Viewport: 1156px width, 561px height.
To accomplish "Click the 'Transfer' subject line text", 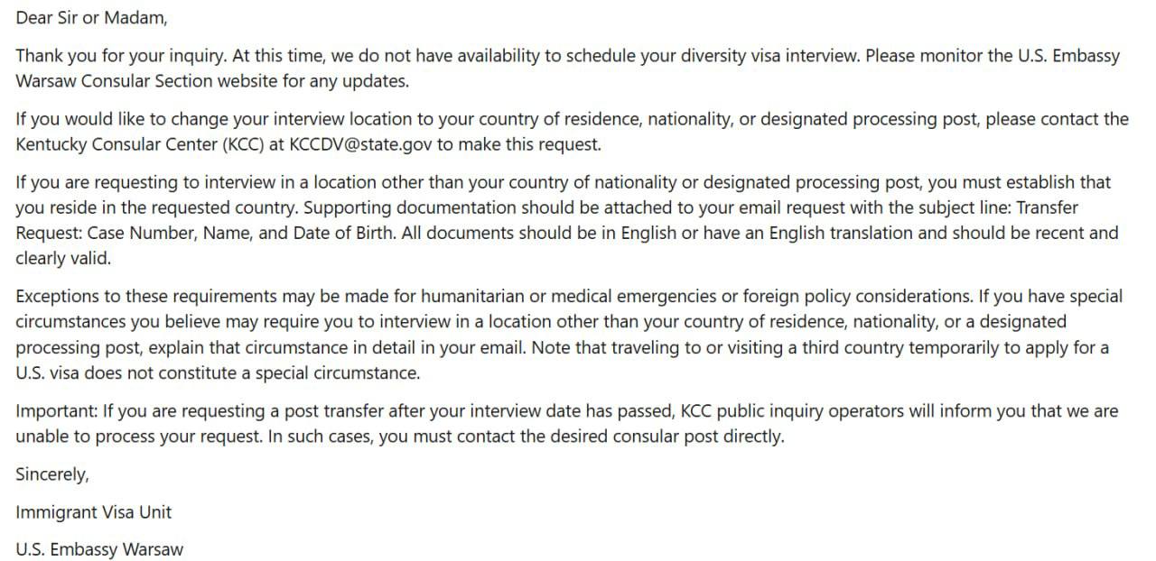I will tap(1047, 207).
